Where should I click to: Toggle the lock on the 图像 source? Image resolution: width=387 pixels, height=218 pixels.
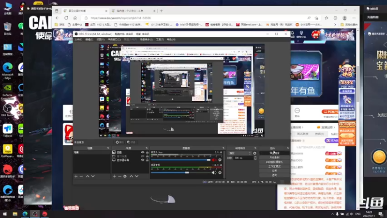coord(147,153)
